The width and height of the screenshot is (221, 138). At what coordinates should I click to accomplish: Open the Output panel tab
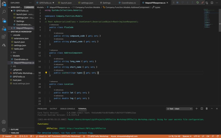coord(53,109)
